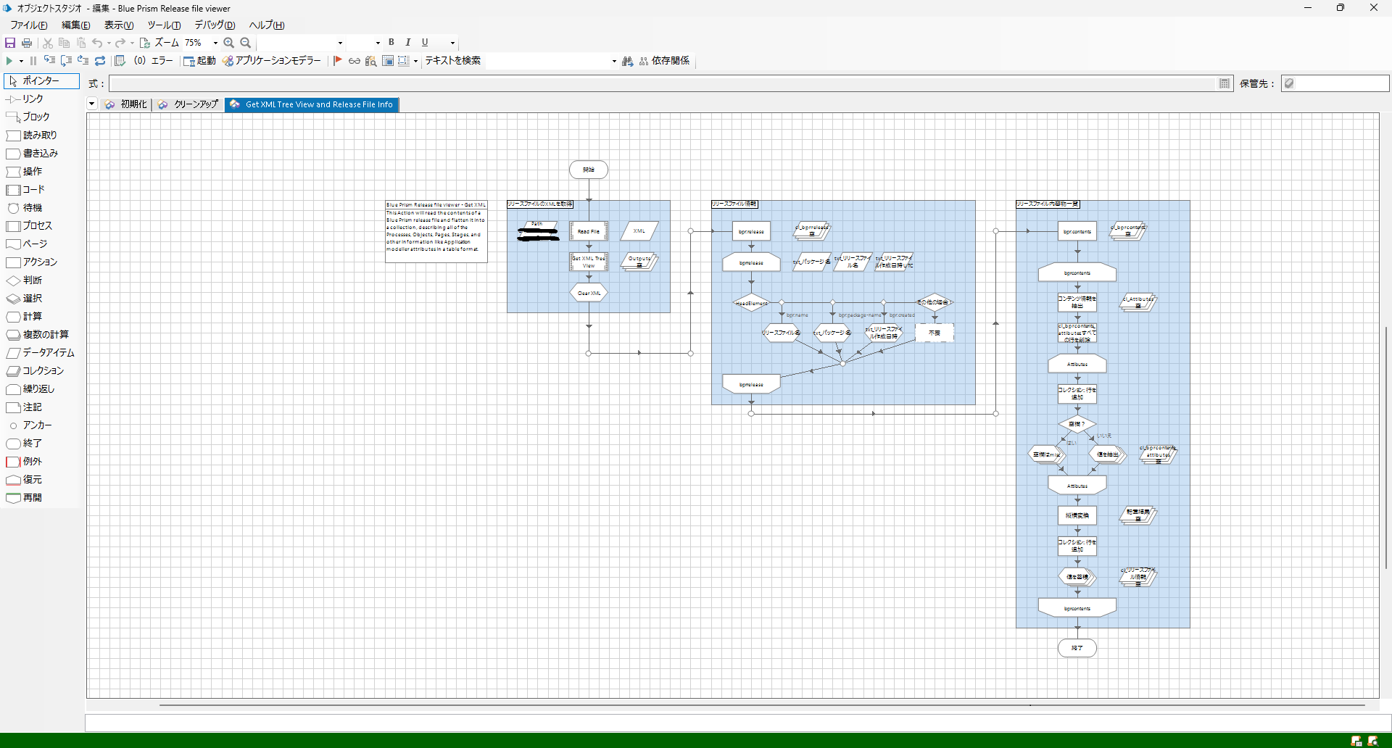The image size is (1392, 748).
Task: Open the アプリケーションモデラー tool
Action: point(272,61)
